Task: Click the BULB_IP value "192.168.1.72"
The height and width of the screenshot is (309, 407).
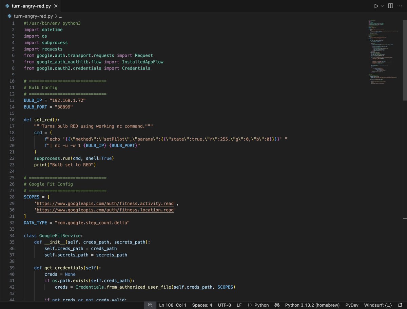Action: click(68, 100)
